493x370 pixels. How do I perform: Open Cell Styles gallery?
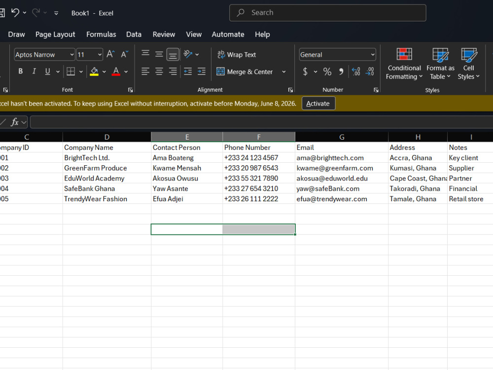click(468, 64)
